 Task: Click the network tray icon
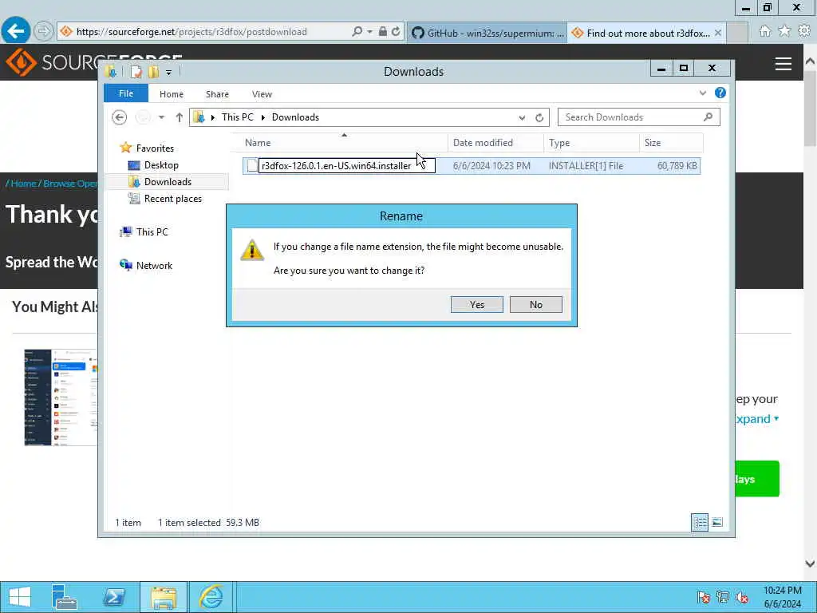pyautogui.click(x=723, y=597)
